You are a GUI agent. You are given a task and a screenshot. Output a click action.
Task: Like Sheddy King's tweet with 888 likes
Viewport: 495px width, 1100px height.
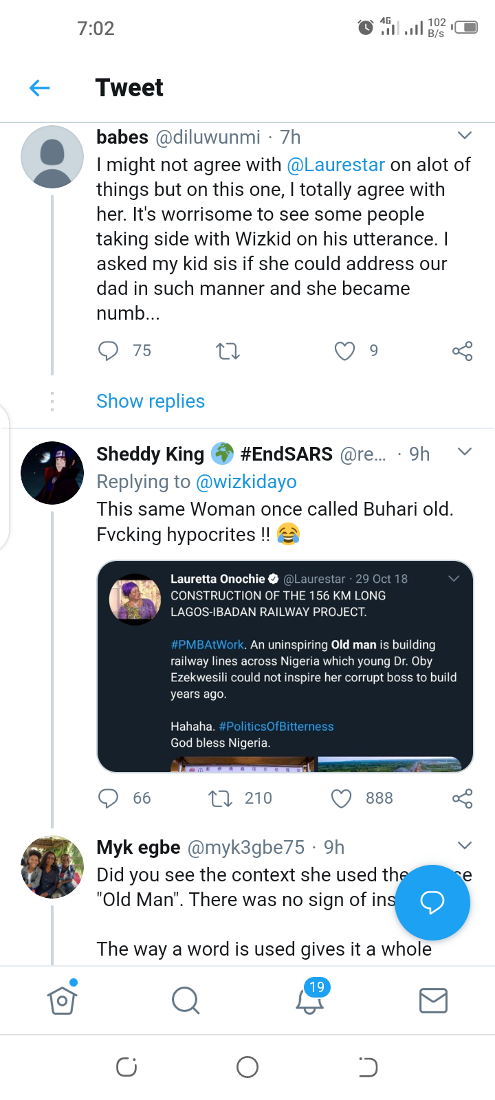[x=342, y=798]
